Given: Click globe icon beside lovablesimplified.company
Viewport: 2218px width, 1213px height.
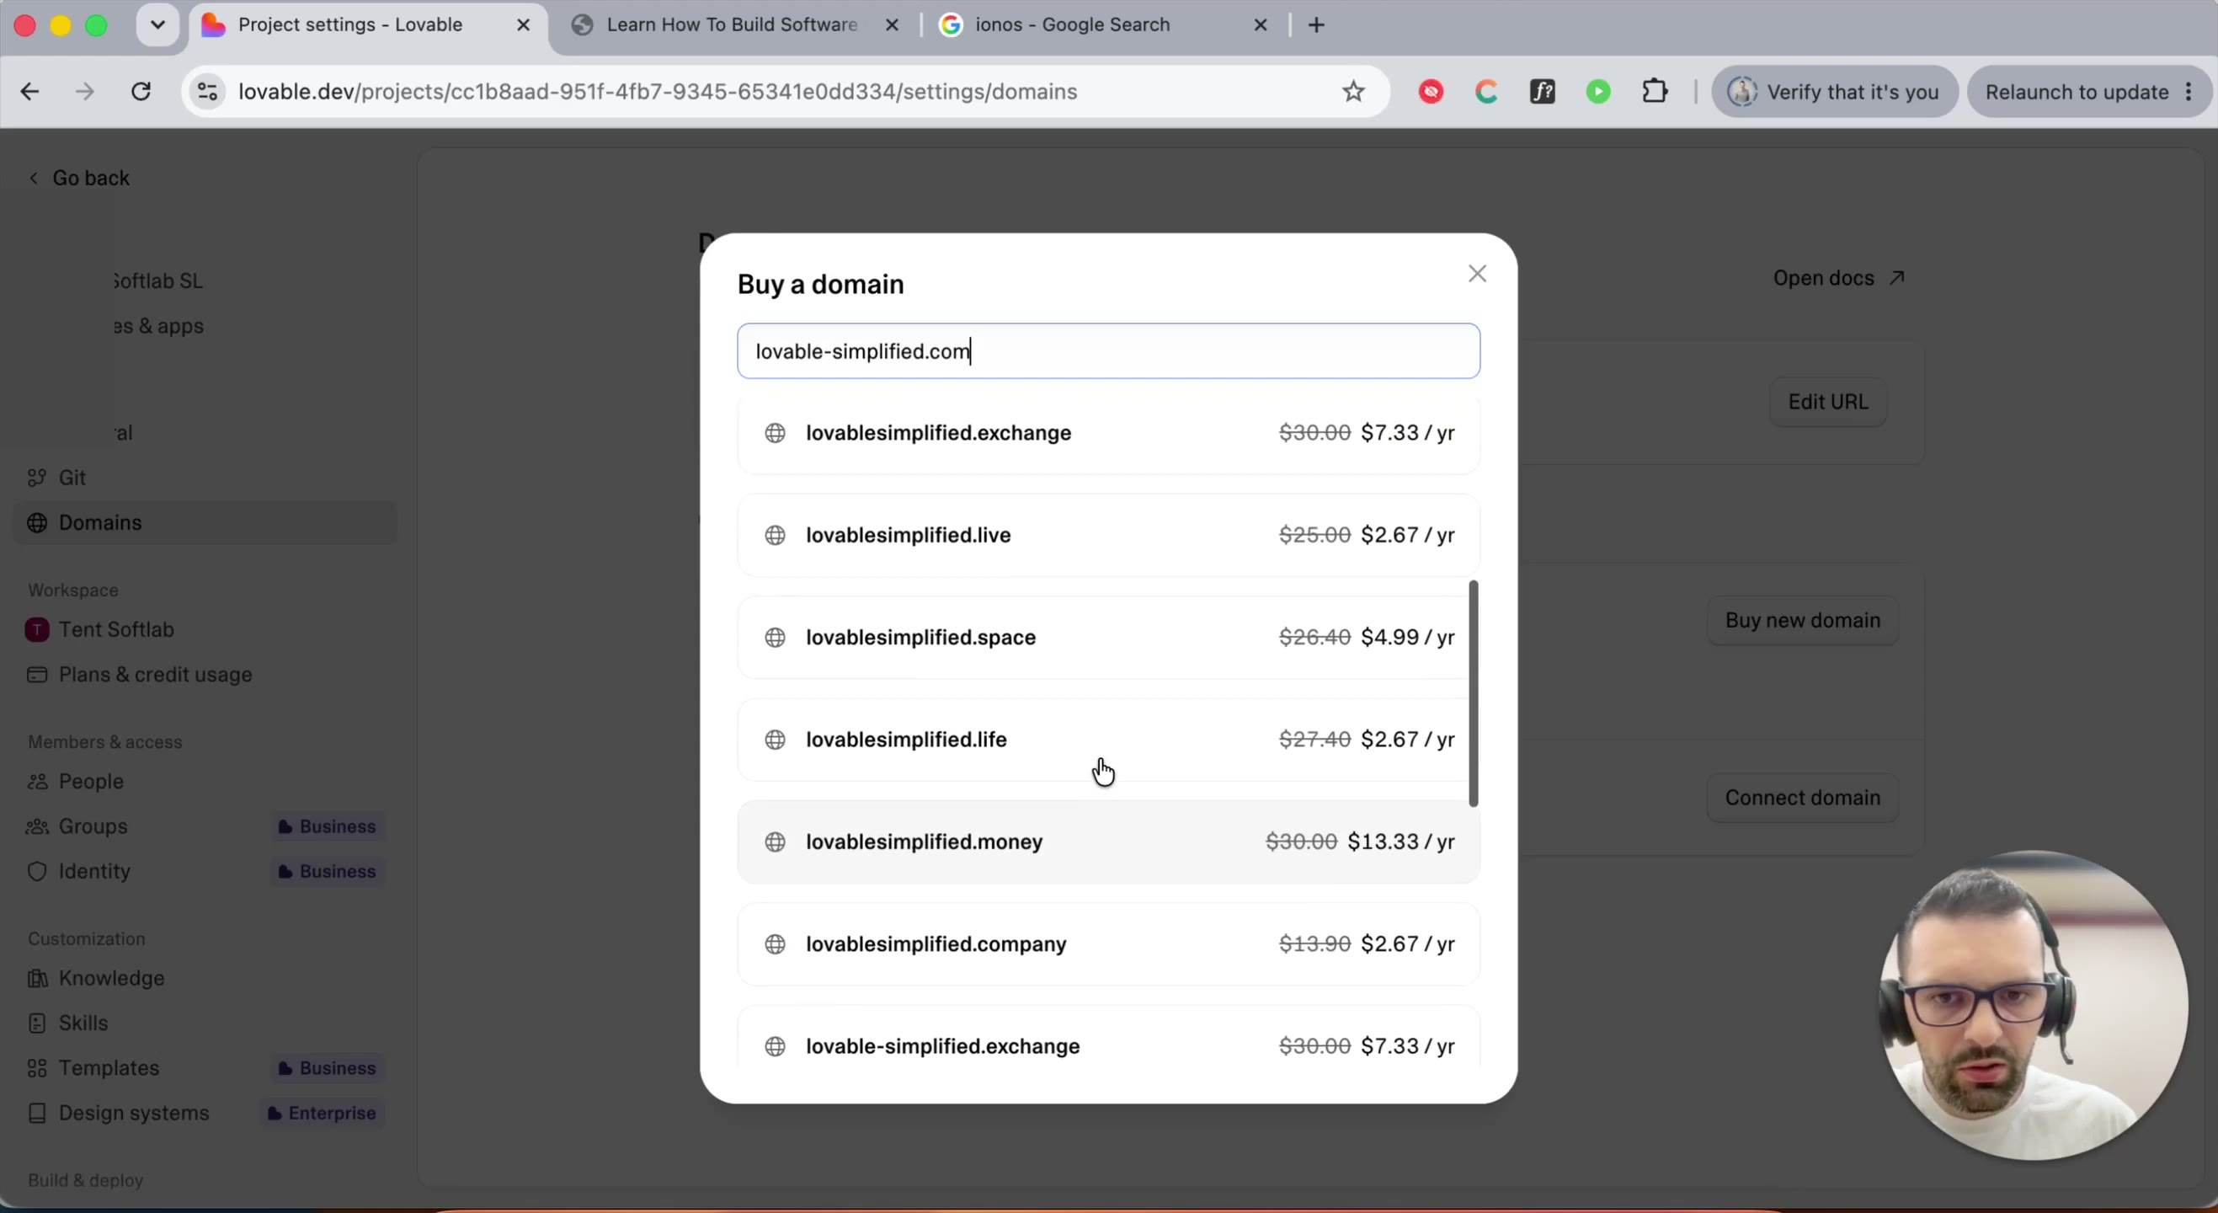Looking at the screenshot, I should tap(775, 944).
